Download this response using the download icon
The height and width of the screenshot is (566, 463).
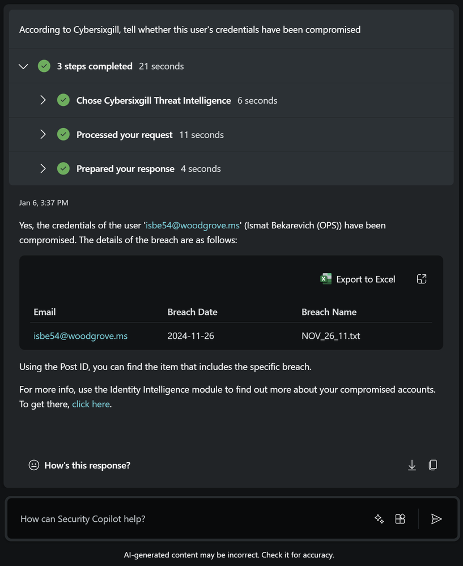click(412, 465)
